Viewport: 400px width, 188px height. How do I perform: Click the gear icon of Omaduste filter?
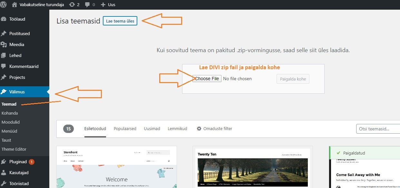click(x=199, y=128)
